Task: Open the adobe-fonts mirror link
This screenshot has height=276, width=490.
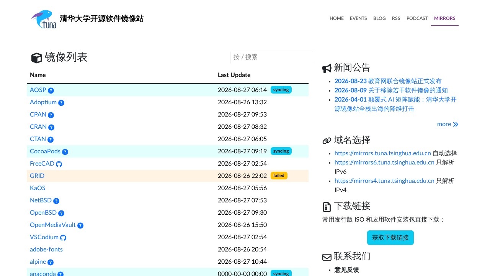Action: [46, 250]
